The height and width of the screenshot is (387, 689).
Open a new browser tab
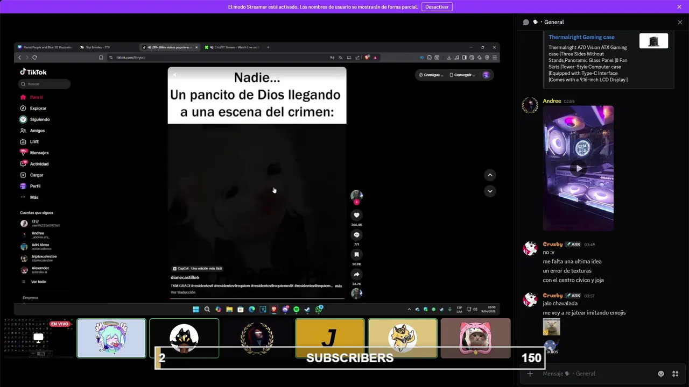point(269,47)
